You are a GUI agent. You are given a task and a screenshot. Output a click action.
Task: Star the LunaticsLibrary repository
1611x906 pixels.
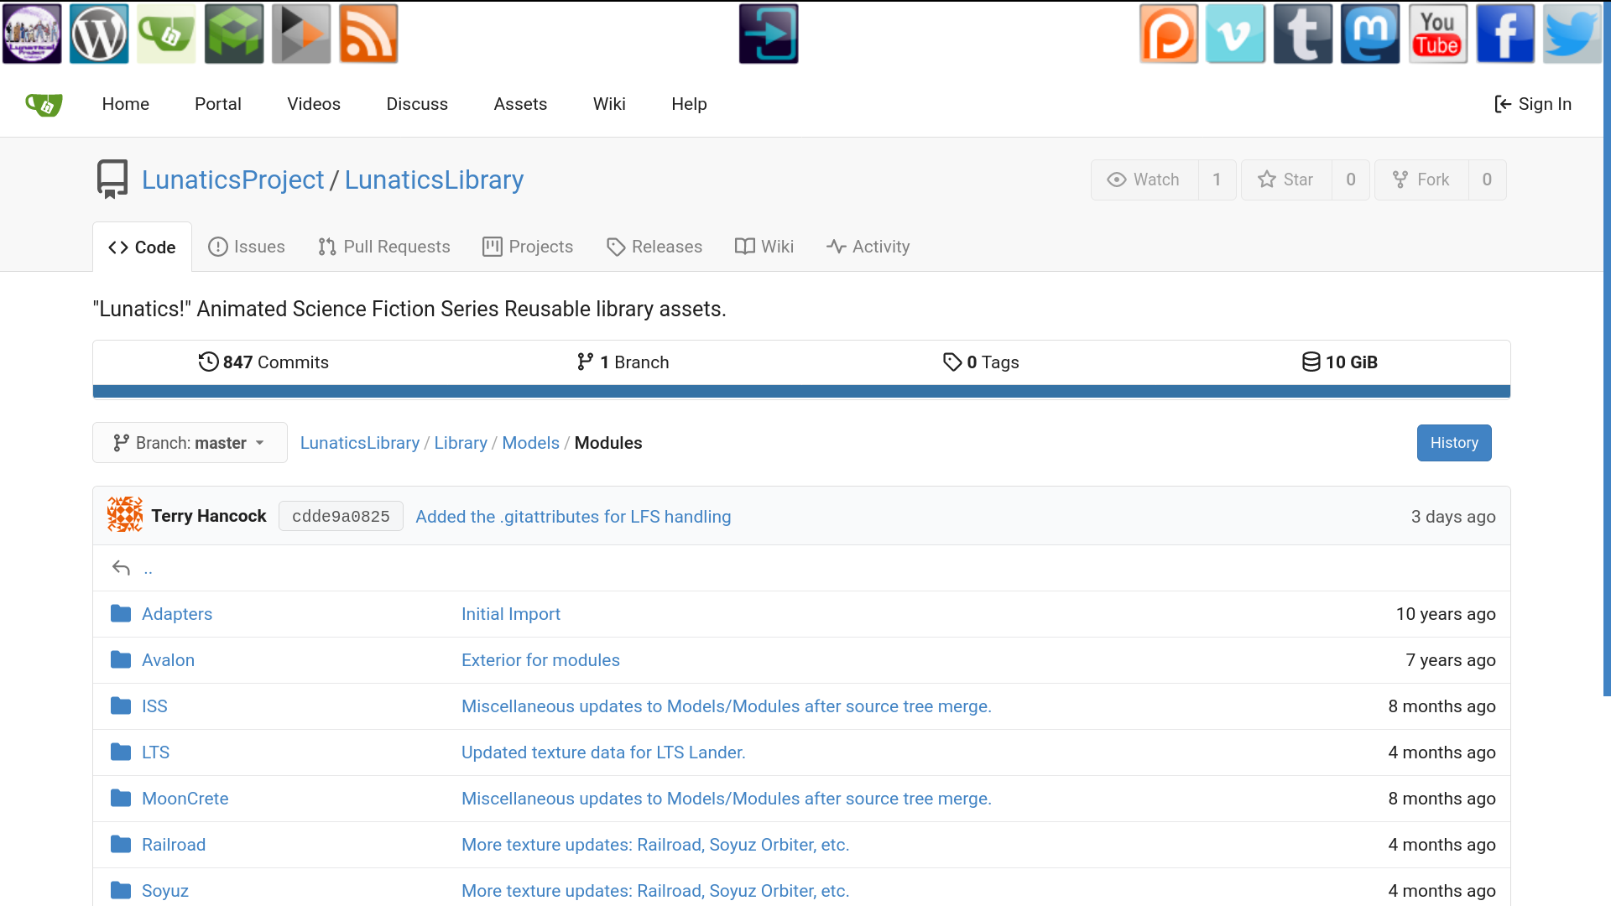[x=1286, y=180]
